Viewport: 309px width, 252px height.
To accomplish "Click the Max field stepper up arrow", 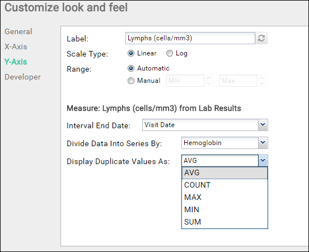I will click(262, 78).
